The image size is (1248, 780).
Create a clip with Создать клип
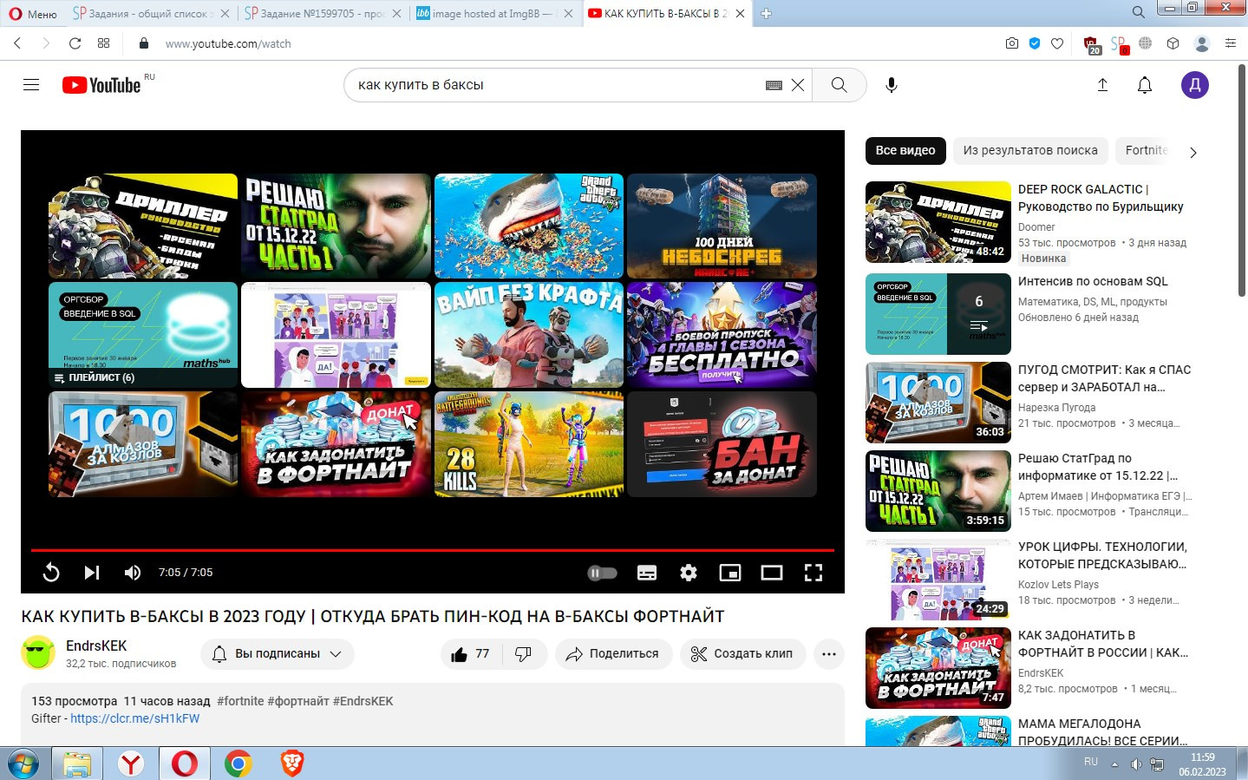pos(742,654)
